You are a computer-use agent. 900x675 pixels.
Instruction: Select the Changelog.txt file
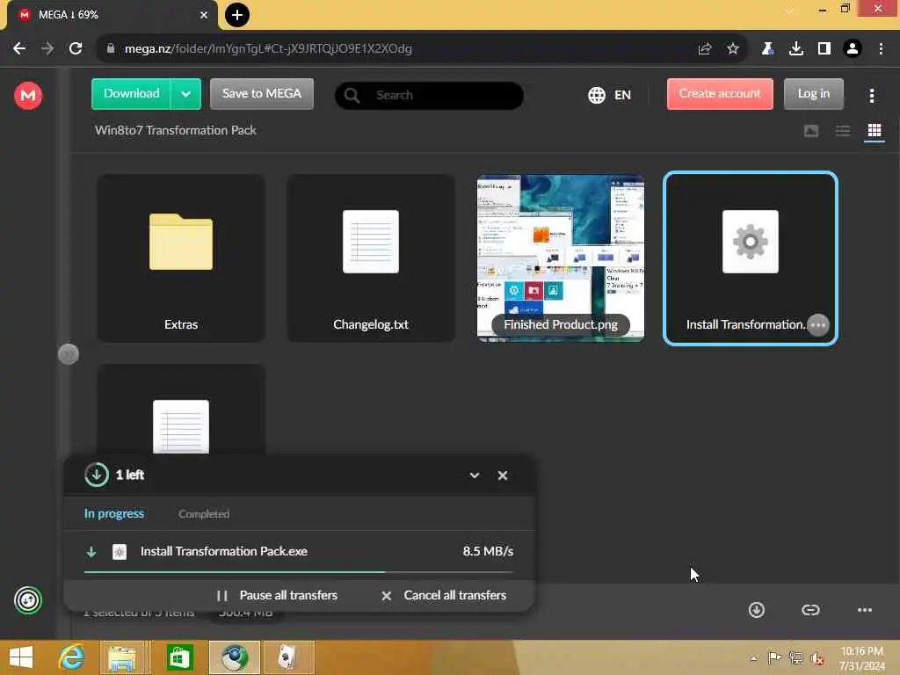[x=371, y=258]
